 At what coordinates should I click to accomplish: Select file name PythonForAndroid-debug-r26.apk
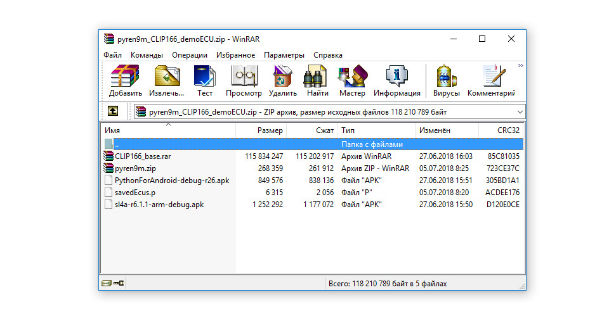172,180
